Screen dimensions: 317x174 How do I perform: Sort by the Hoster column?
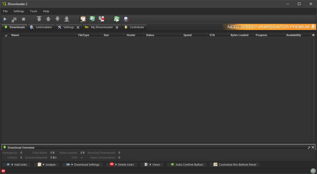pyautogui.click(x=134, y=35)
